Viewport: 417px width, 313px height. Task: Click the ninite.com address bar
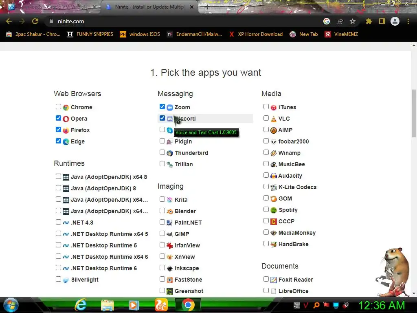click(184, 21)
